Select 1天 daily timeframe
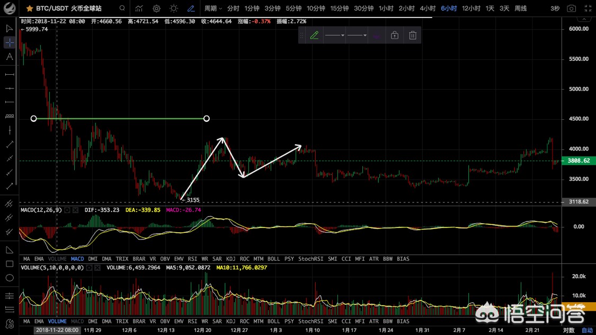 click(490, 8)
